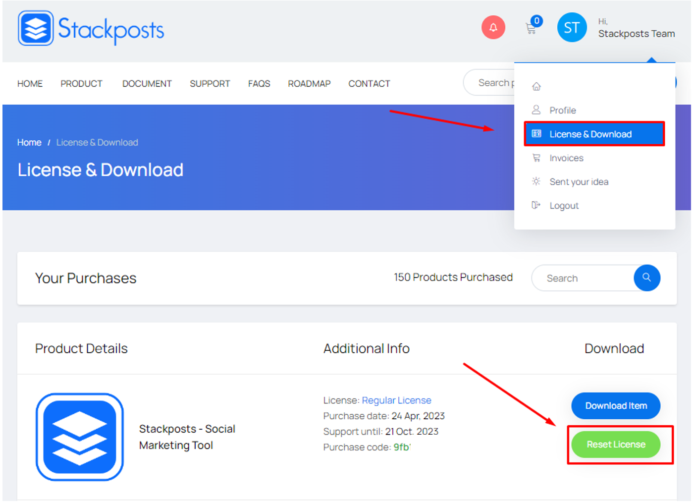Open the Regular License link
The width and height of the screenshot is (692, 503).
click(x=396, y=400)
